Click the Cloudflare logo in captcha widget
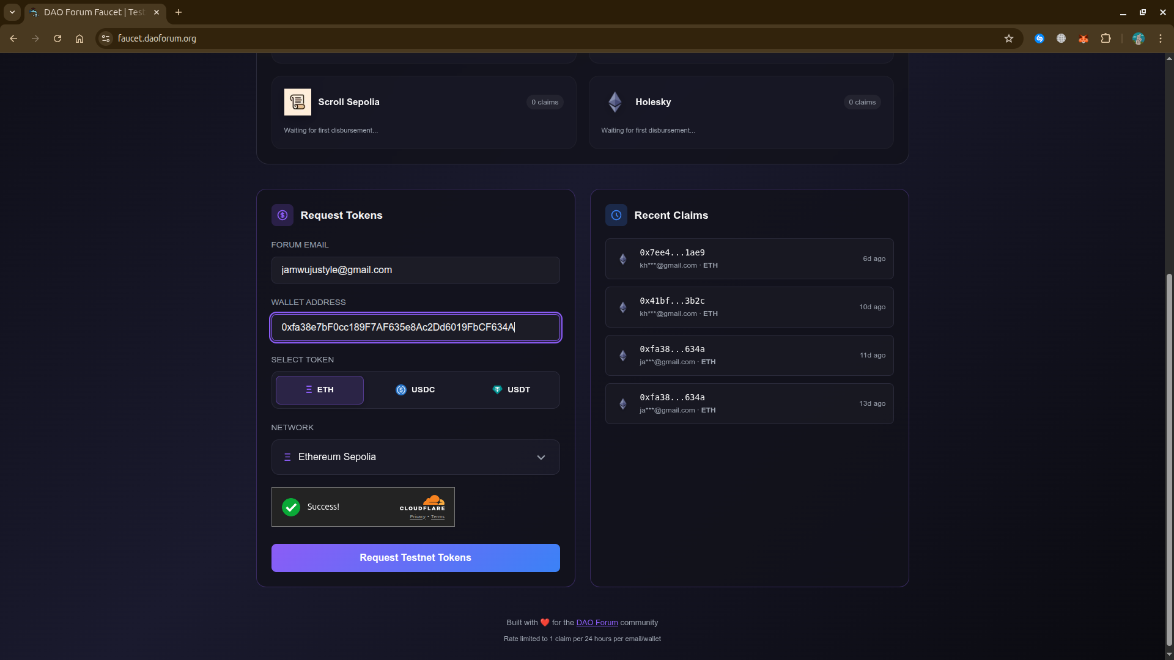This screenshot has width=1174, height=660. pyautogui.click(x=423, y=503)
